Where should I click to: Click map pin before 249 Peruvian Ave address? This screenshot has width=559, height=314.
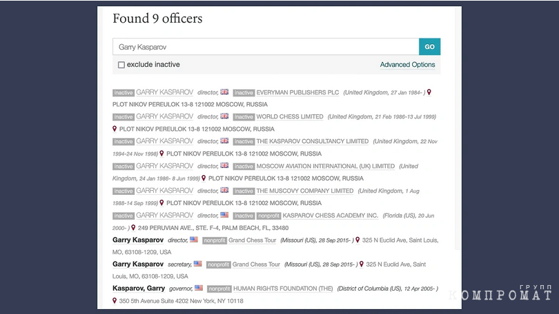pos(133,227)
